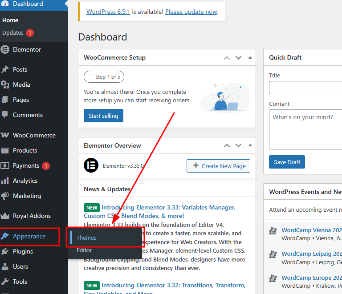Screen dimensions: 342x294
Task: Click the Pages icon in sidebar
Action: point(5,100)
